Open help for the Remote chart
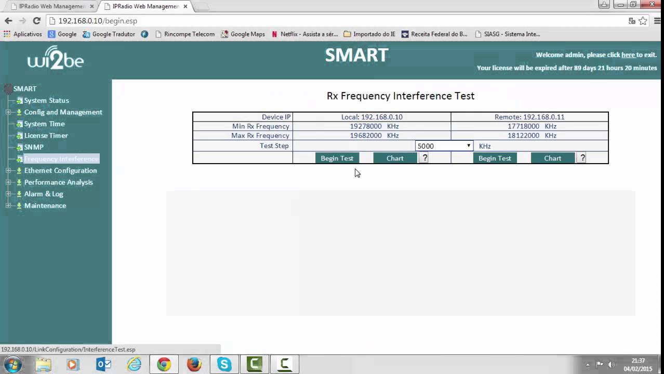 [582, 158]
